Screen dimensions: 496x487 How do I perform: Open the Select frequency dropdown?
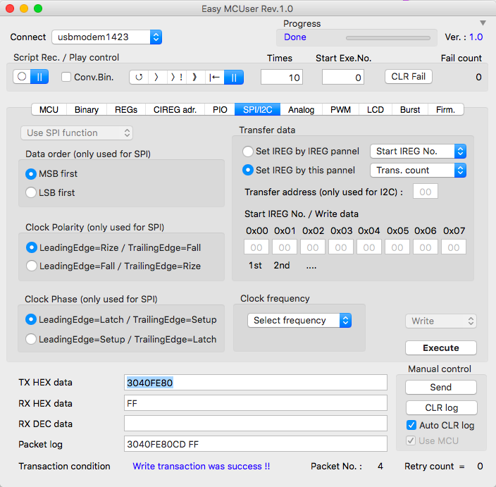pos(299,320)
